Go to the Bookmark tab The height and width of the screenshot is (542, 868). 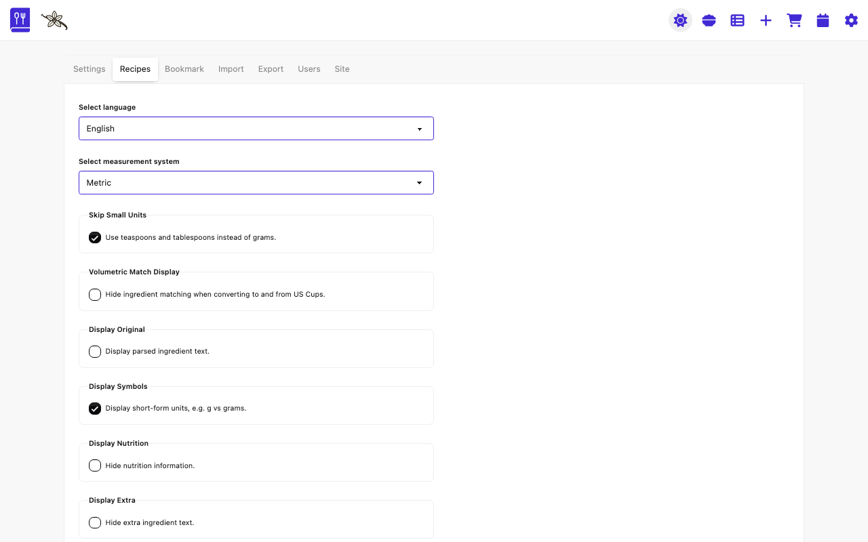(184, 69)
